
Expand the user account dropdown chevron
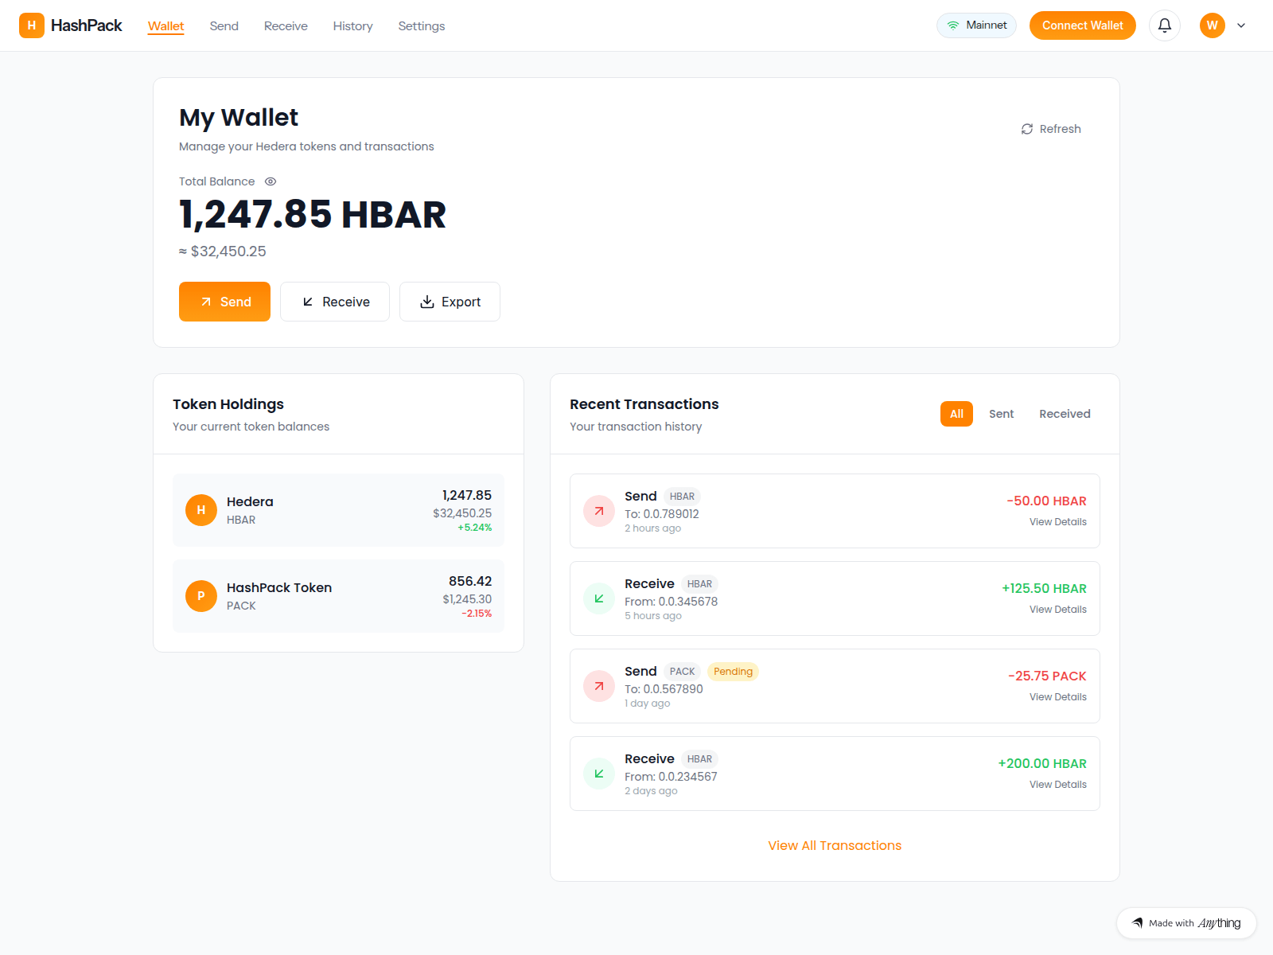click(x=1241, y=25)
